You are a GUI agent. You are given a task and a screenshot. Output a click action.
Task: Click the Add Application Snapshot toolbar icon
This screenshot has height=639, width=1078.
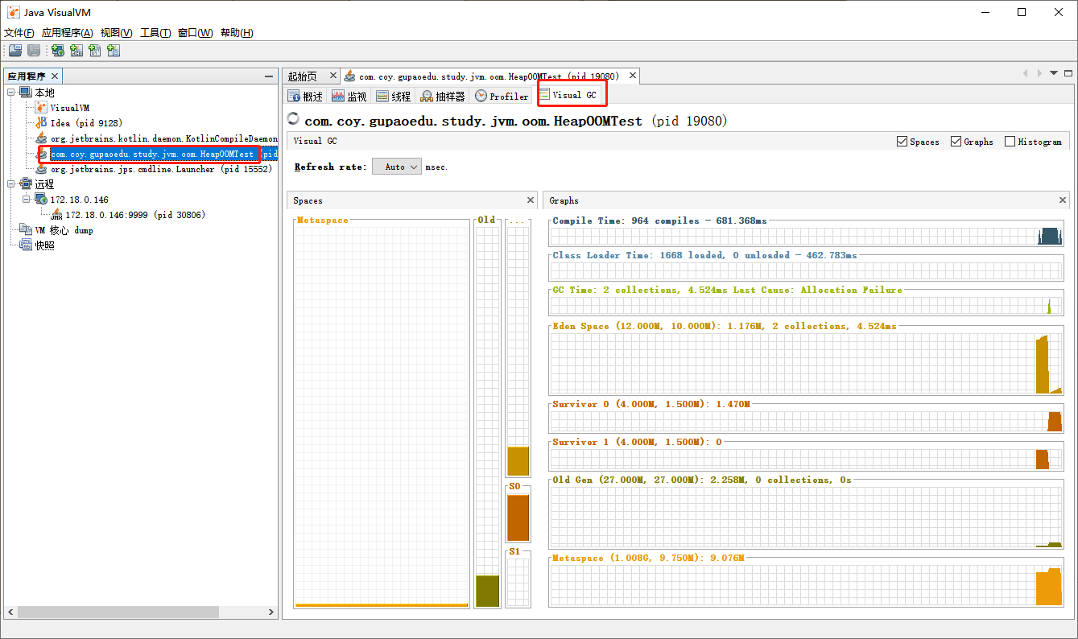coord(114,51)
